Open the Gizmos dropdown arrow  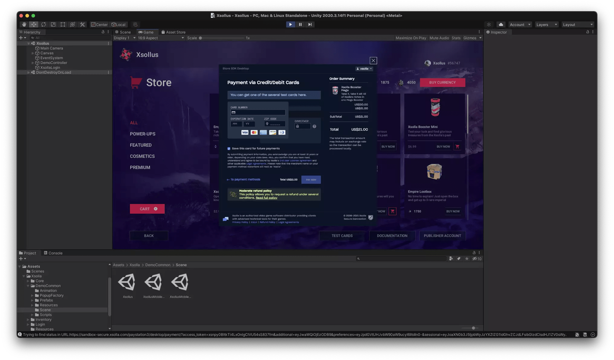[x=480, y=38]
